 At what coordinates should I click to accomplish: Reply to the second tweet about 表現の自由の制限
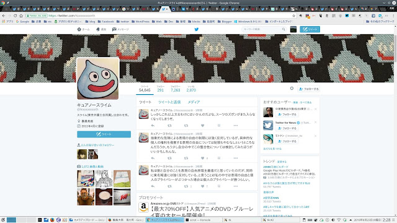pyautogui.click(x=153, y=159)
